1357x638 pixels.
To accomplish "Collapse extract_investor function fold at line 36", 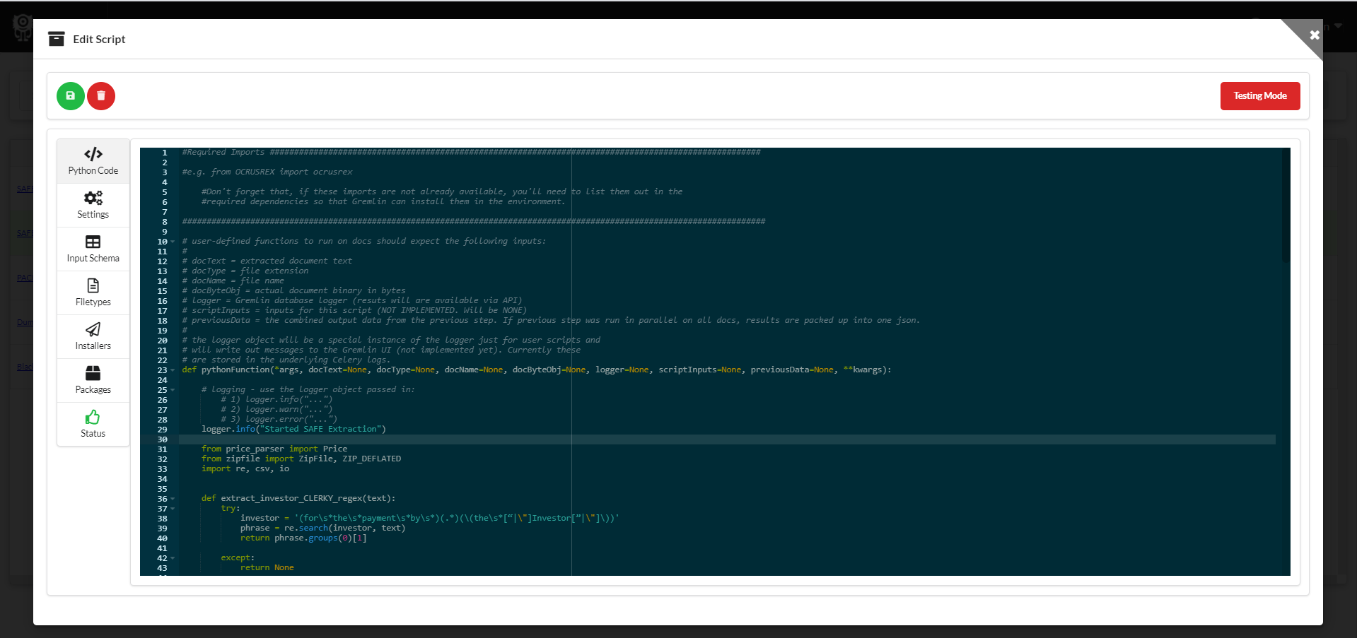I will (x=173, y=499).
